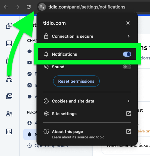Click the Tidio logo in sidebar
The image size is (150, 156).
point(9,26)
